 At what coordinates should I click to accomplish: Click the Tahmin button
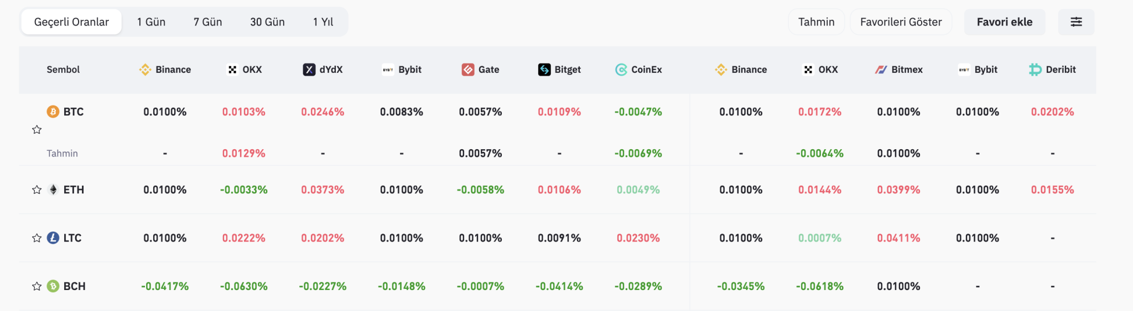[816, 22]
